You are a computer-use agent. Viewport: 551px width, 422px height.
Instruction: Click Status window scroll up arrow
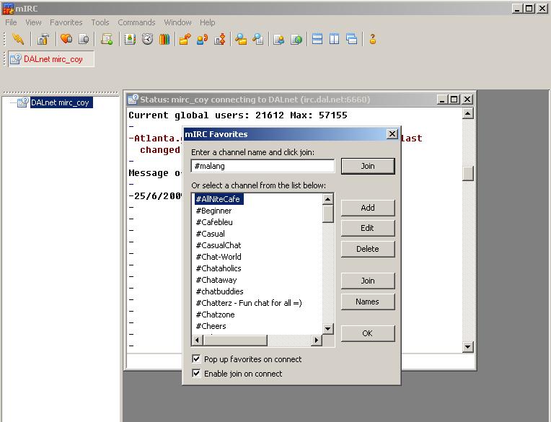pyautogui.click(x=468, y=113)
